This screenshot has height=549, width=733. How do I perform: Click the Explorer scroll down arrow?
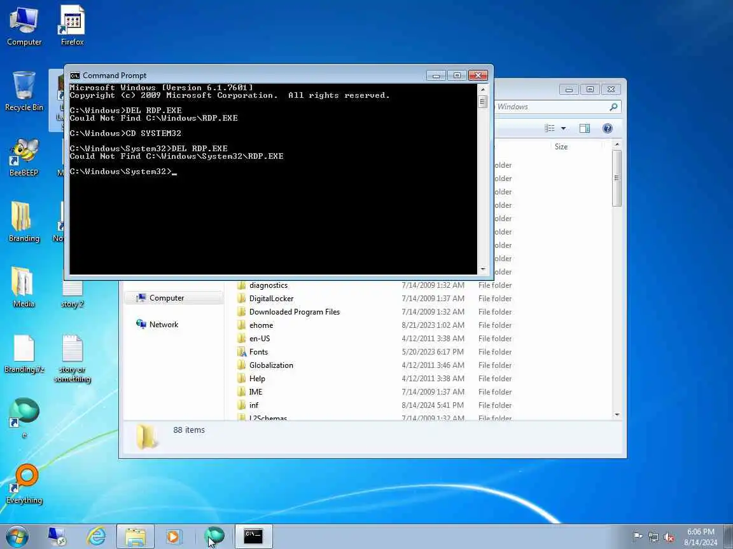(x=617, y=414)
